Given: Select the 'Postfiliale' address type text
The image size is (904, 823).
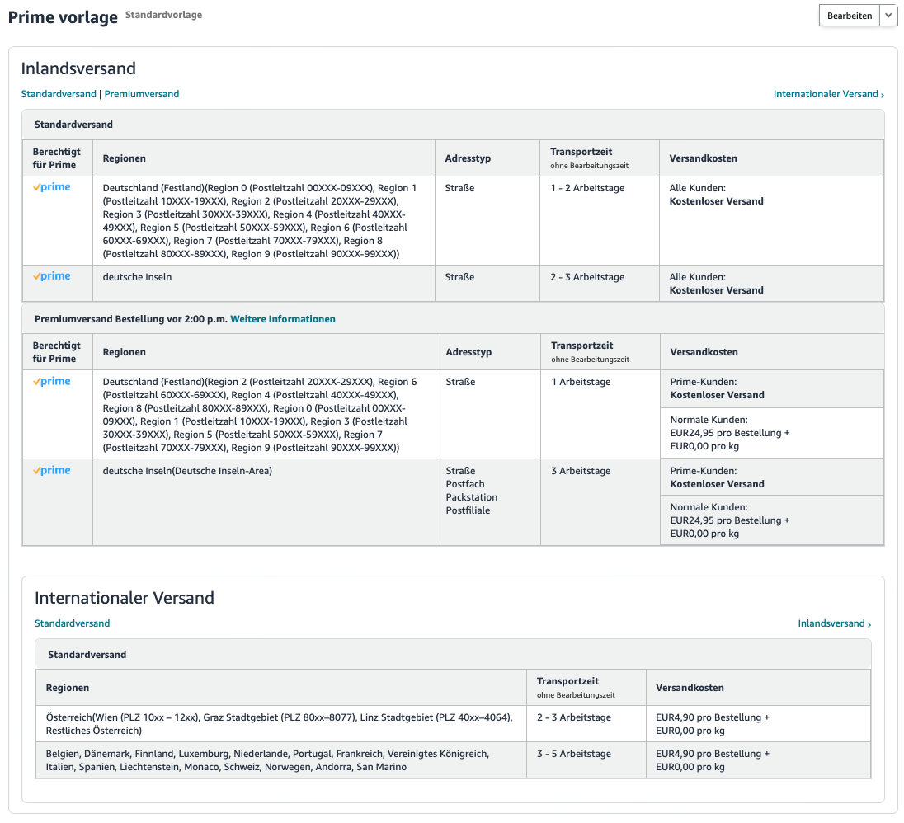Looking at the screenshot, I should tap(468, 510).
